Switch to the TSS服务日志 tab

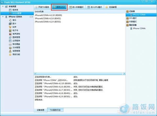(55, 110)
